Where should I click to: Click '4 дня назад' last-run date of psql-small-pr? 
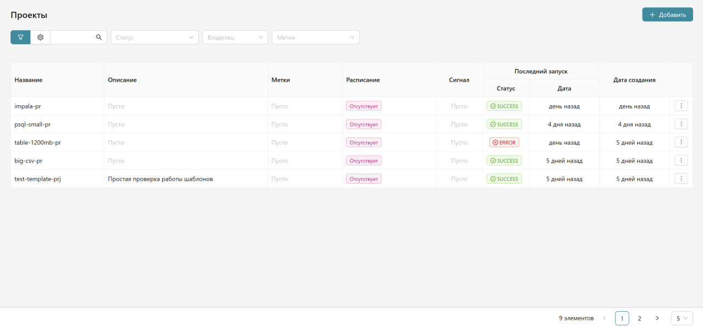(564, 124)
